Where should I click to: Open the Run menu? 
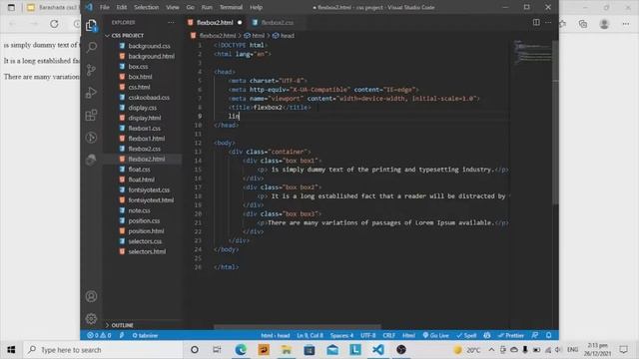[207, 7]
